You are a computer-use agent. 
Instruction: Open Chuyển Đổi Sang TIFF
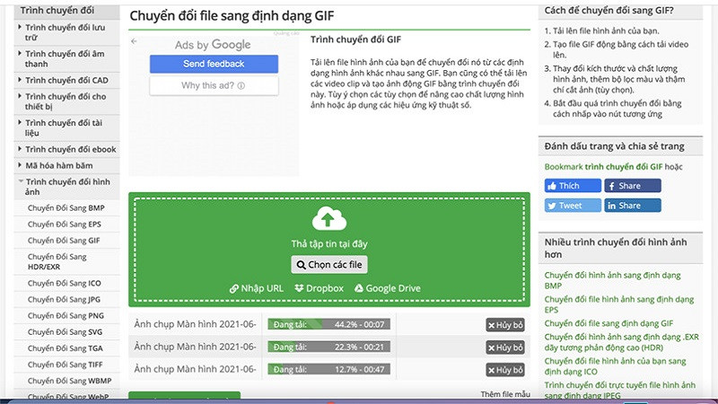tap(65, 364)
